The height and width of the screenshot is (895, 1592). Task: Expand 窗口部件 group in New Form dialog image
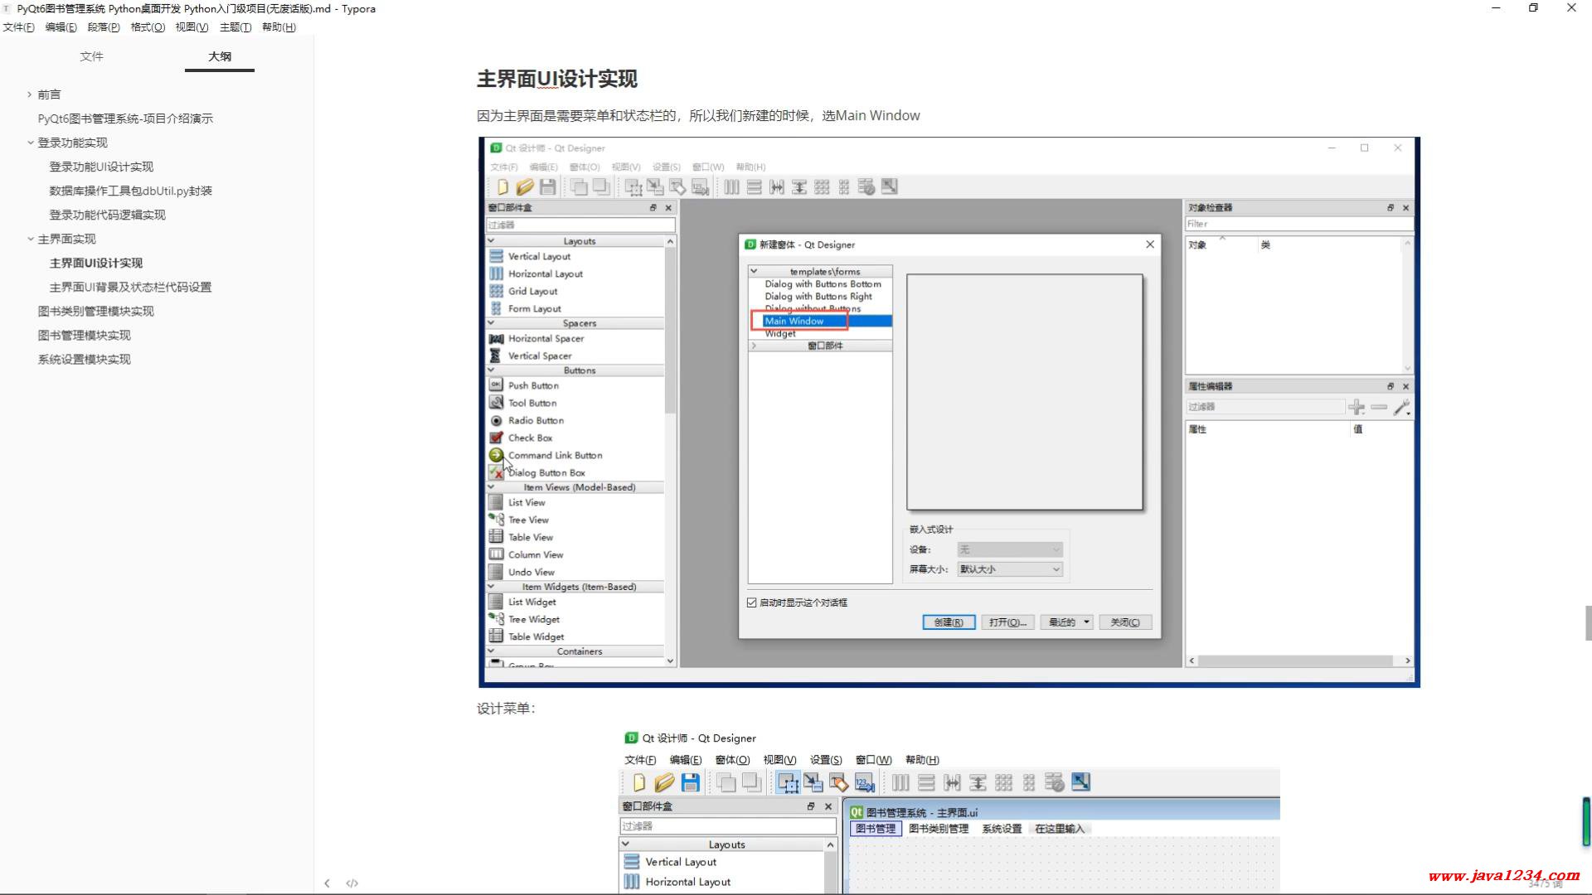pyautogui.click(x=754, y=346)
